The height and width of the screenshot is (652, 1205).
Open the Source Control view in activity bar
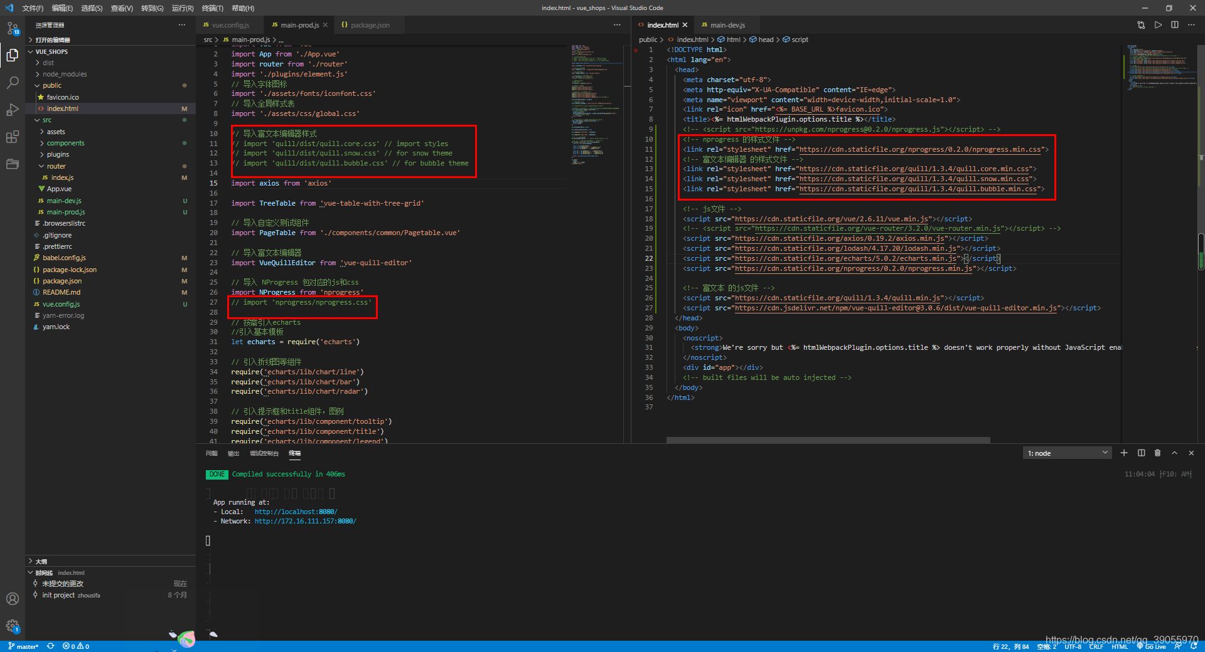coord(13,28)
